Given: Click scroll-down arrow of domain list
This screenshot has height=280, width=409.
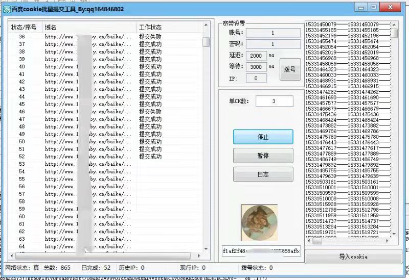Looking at the screenshot, I should 206,249.
